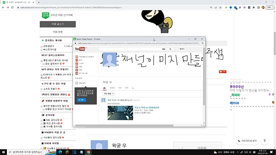Image resolution: width=276 pixels, height=155 pixels.
Task: Click the 카페 글쓰기 button
Action: coord(58,24)
